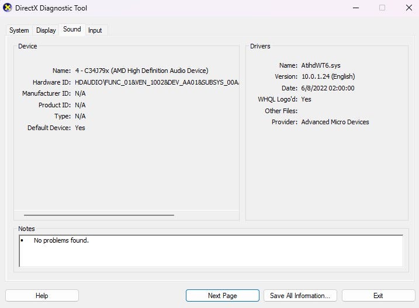Viewport: 419px width, 308px height.
Task: Click the Manufacturer ID value N/A
Action: click(x=80, y=93)
